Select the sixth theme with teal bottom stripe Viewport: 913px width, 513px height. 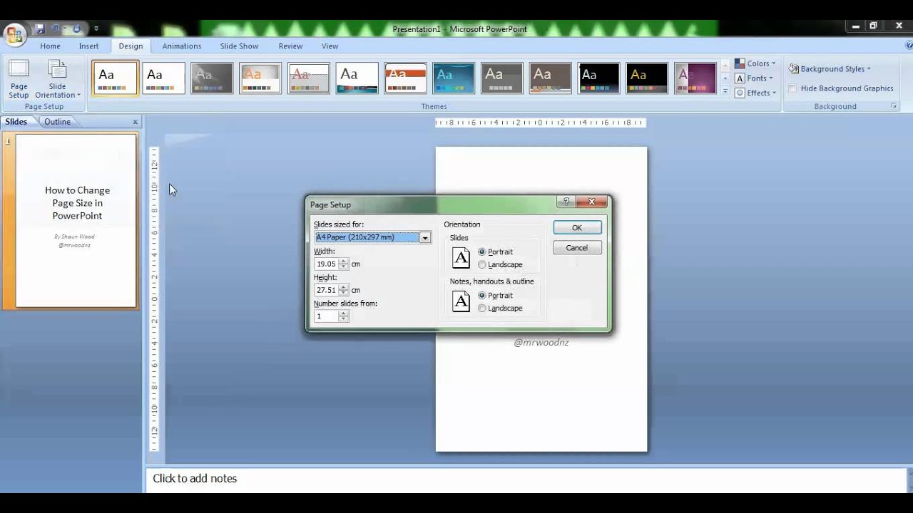coord(357,78)
